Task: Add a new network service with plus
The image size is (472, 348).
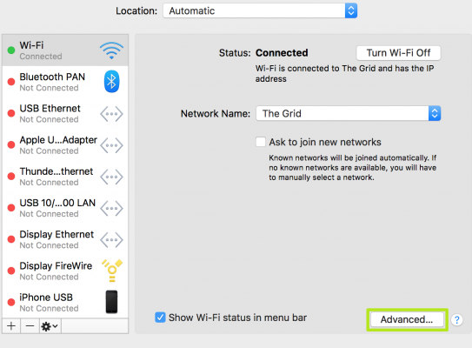Action: 11,326
